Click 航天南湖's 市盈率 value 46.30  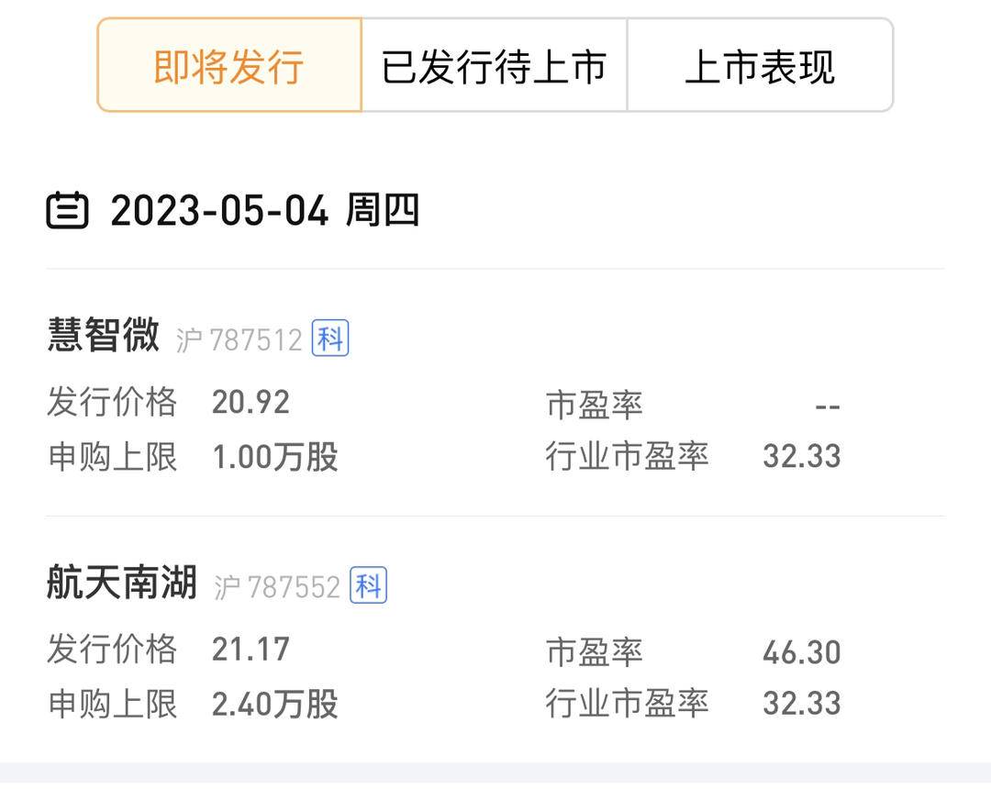click(x=803, y=650)
